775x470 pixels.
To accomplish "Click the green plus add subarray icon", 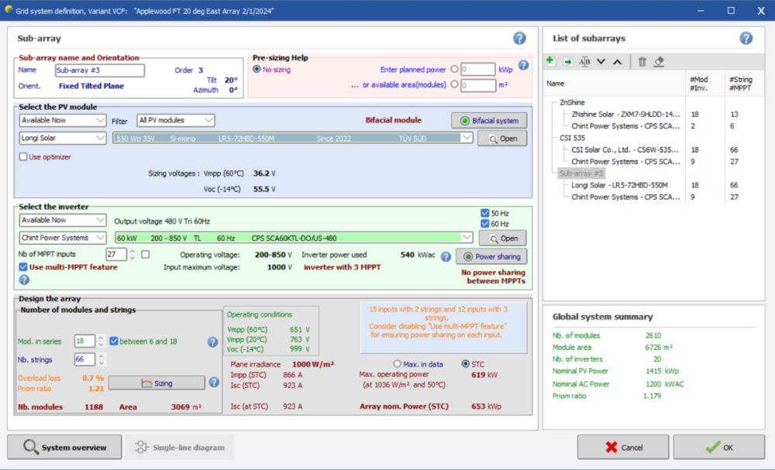I will [550, 61].
